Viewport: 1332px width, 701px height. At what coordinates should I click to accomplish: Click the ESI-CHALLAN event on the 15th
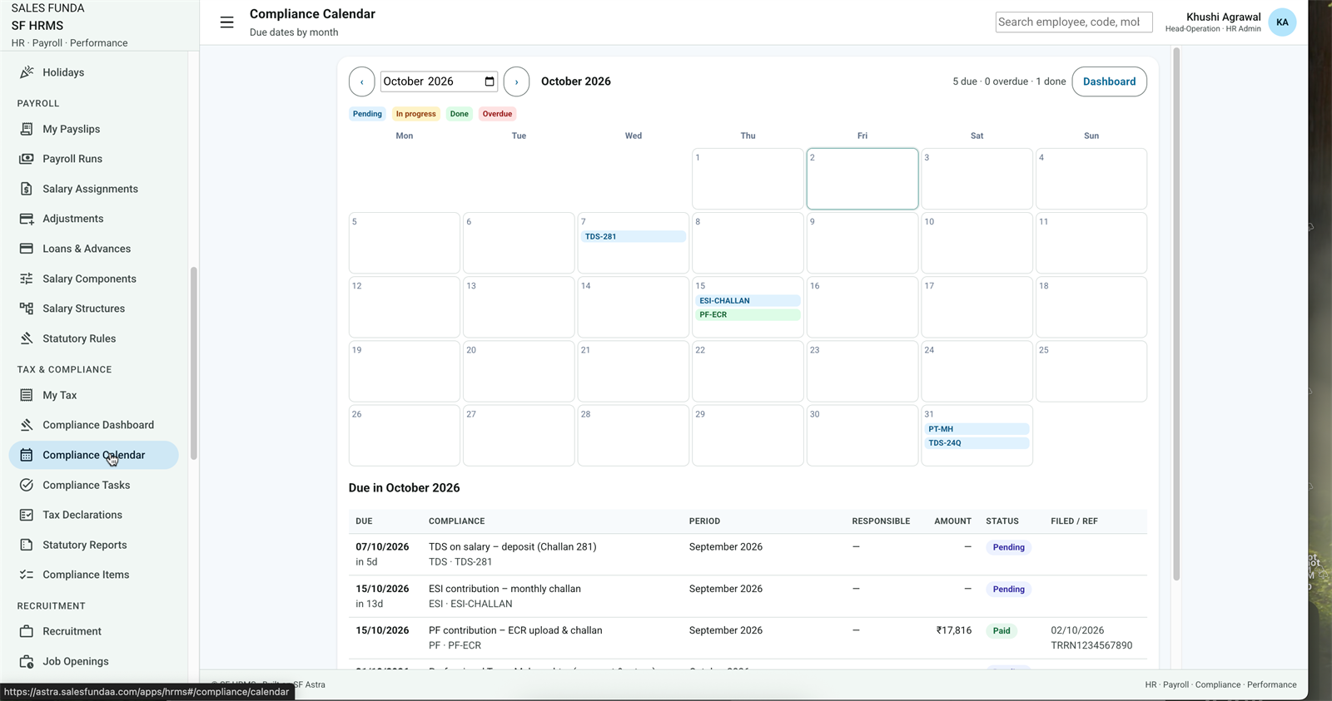tap(748, 300)
